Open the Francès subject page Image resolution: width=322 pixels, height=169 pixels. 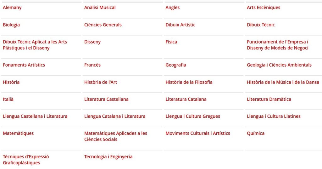(92, 65)
